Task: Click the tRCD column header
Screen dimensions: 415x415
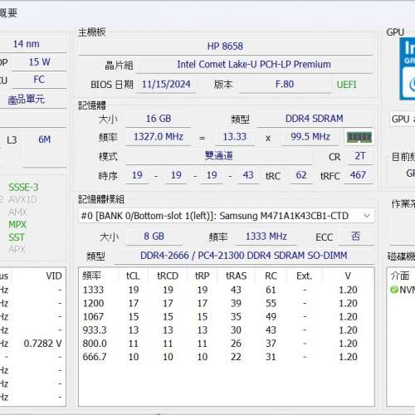Action: coord(168,276)
